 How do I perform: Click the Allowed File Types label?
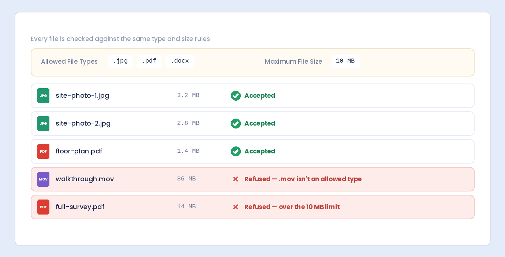tap(69, 62)
